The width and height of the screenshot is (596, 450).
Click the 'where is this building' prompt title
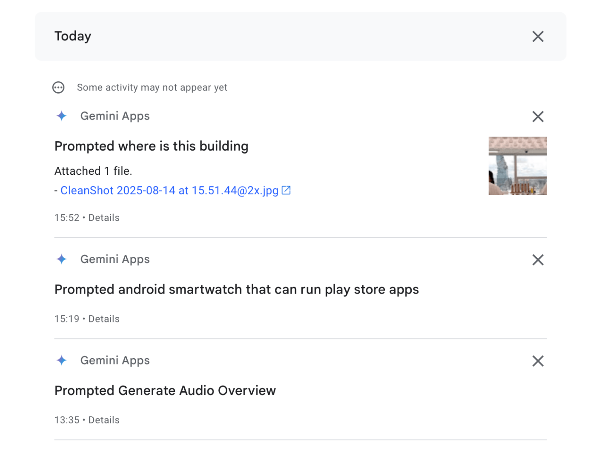[151, 146]
